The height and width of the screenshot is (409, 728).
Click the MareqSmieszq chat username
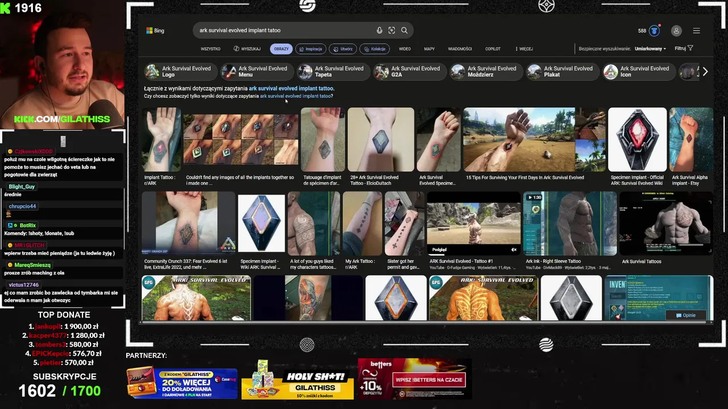pos(32,265)
